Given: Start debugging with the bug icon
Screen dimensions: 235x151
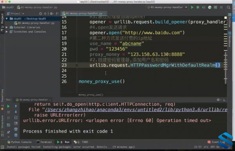Looking at the screenshot, I should click(198, 7).
